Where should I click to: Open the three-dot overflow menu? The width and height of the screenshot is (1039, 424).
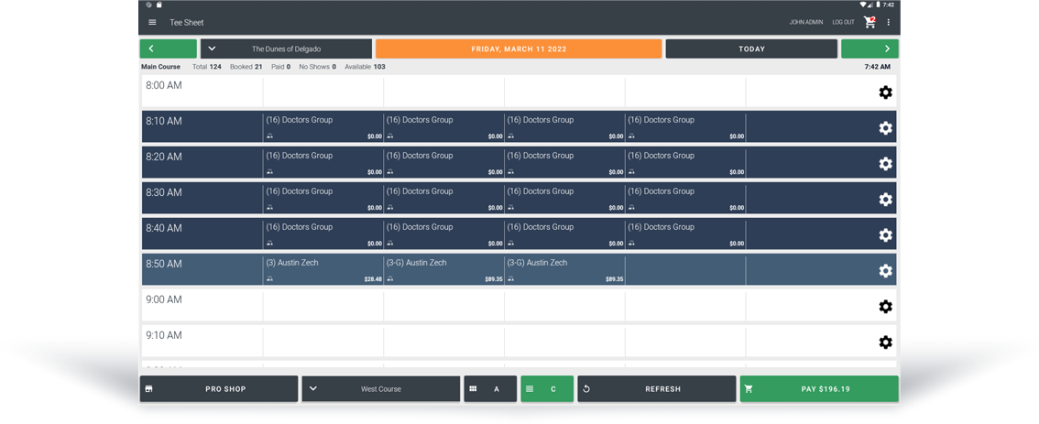[888, 22]
